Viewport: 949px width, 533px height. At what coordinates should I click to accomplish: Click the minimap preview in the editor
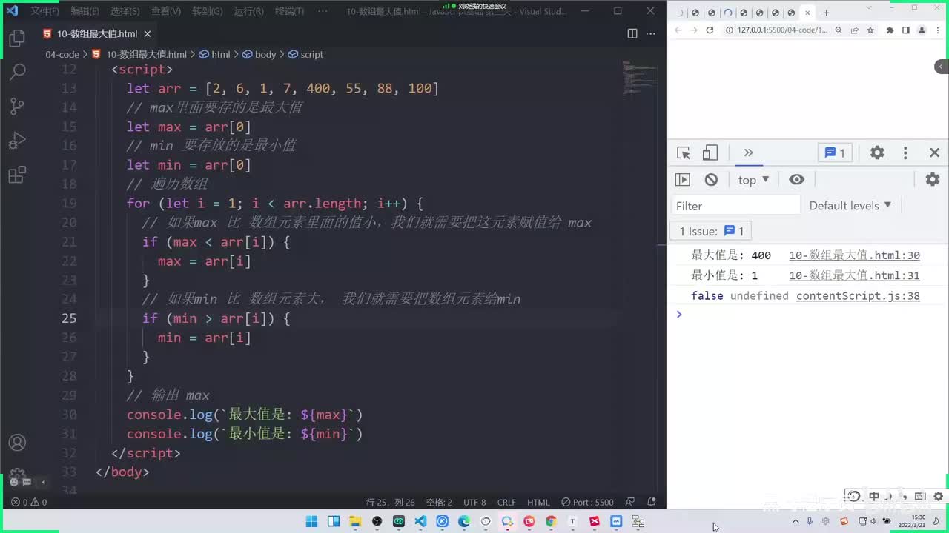638,78
